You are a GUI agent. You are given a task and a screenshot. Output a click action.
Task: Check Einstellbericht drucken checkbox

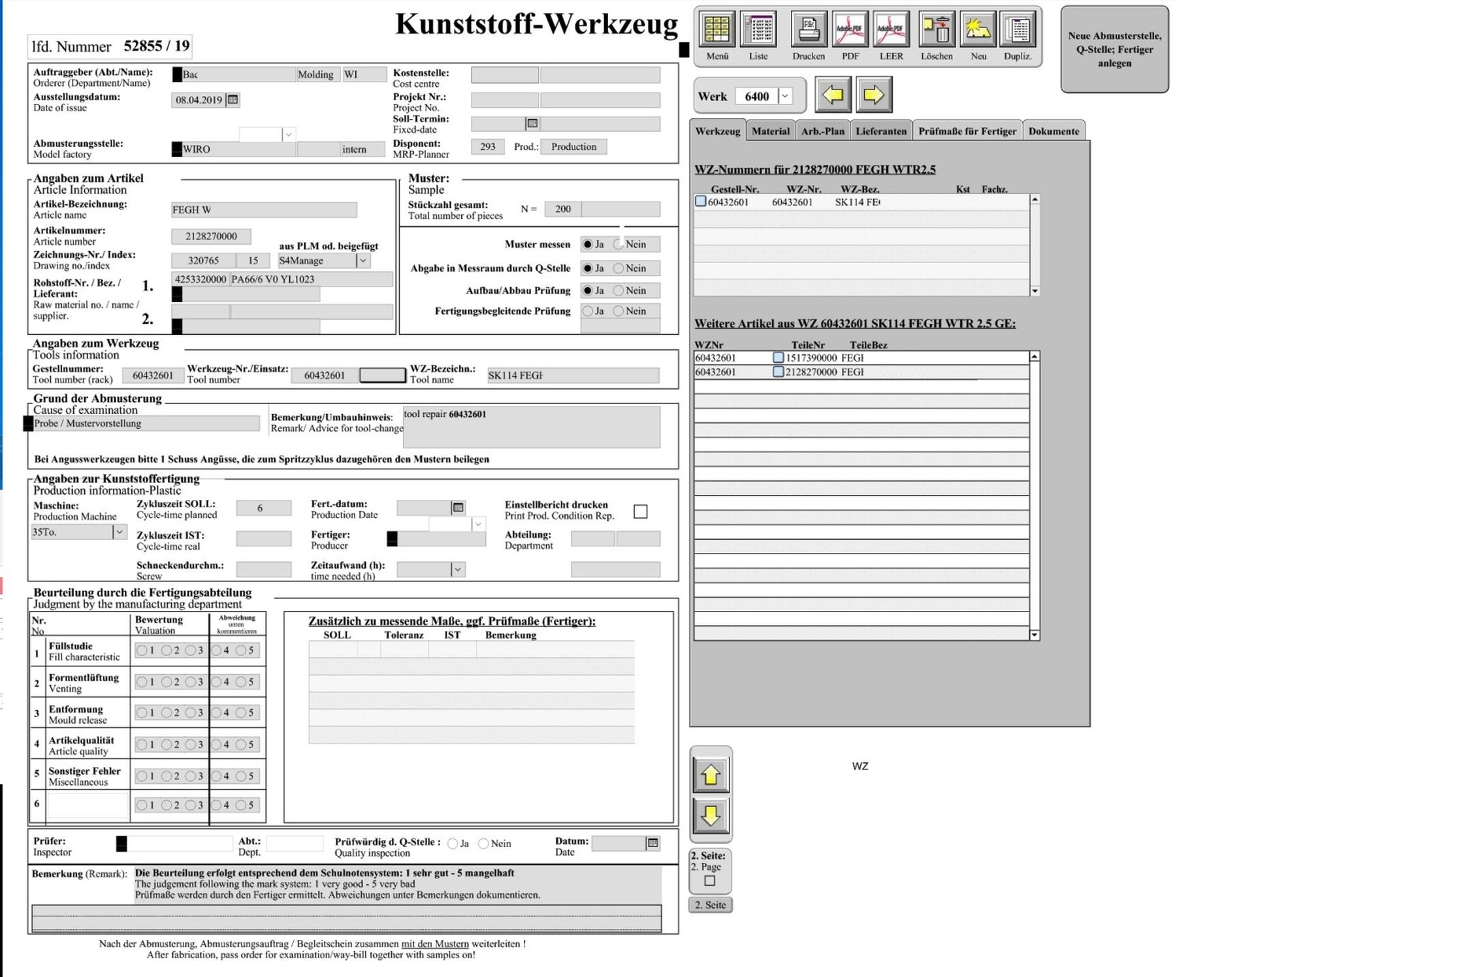click(641, 512)
